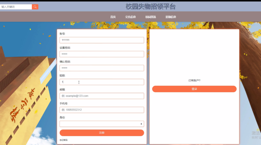Viewport: 261px width, 145px height.
Task: Open the 公告信息 nav item
Action: (130, 17)
